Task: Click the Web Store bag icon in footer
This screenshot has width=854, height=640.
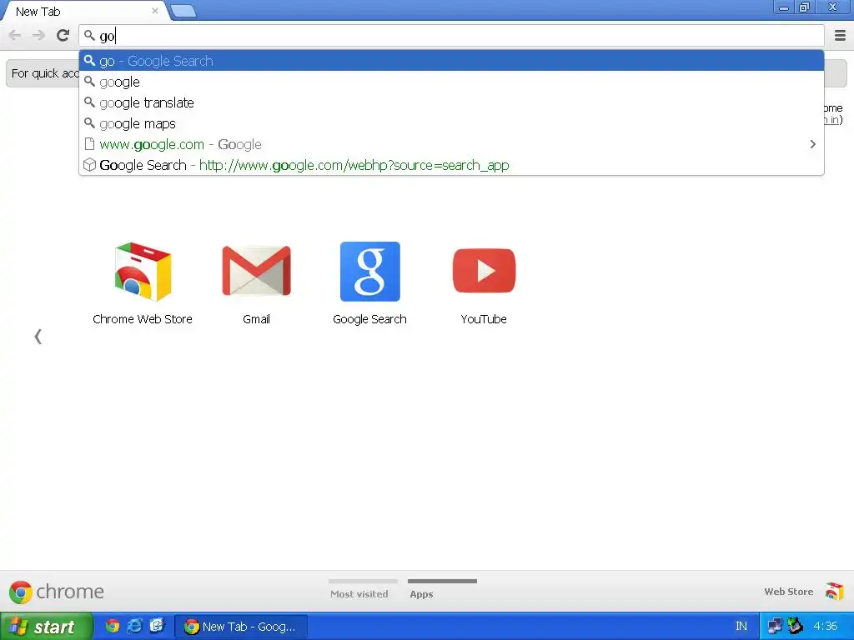Action: [x=834, y=591]
